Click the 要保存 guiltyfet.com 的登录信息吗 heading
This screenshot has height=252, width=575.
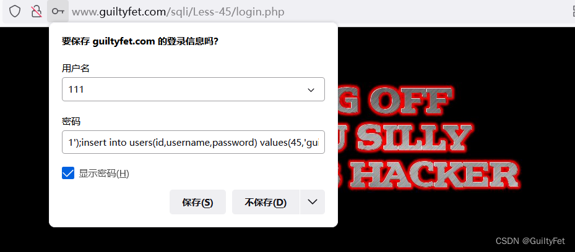[140, 41]
